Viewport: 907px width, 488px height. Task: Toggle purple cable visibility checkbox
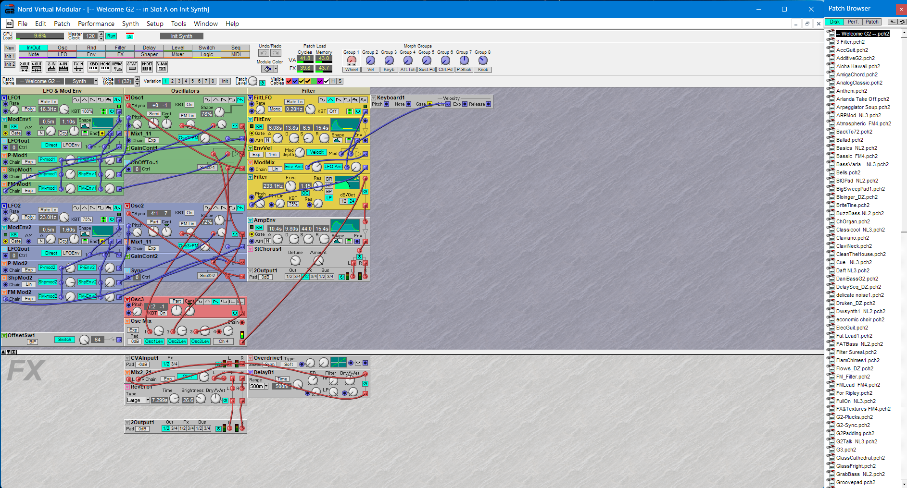tap(320, 81)
